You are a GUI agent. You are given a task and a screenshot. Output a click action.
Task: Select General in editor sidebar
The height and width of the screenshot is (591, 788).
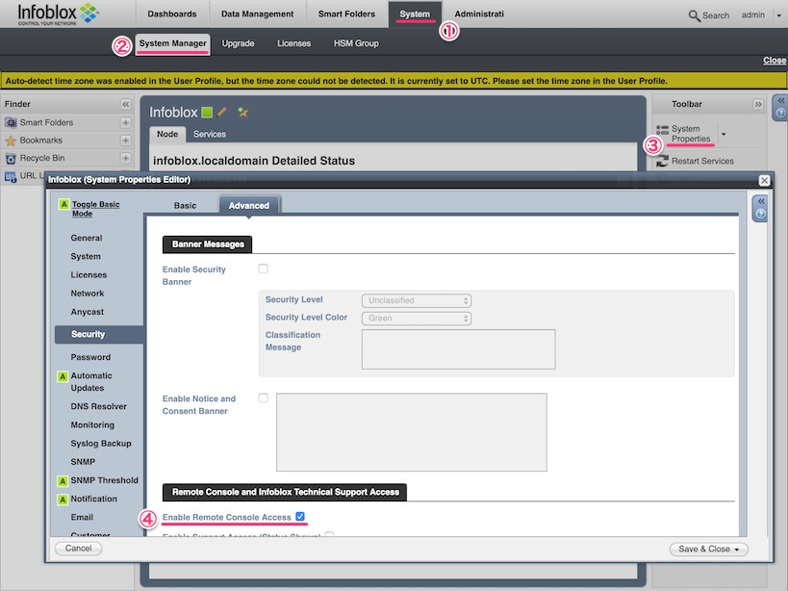click(x=87, y=238)
